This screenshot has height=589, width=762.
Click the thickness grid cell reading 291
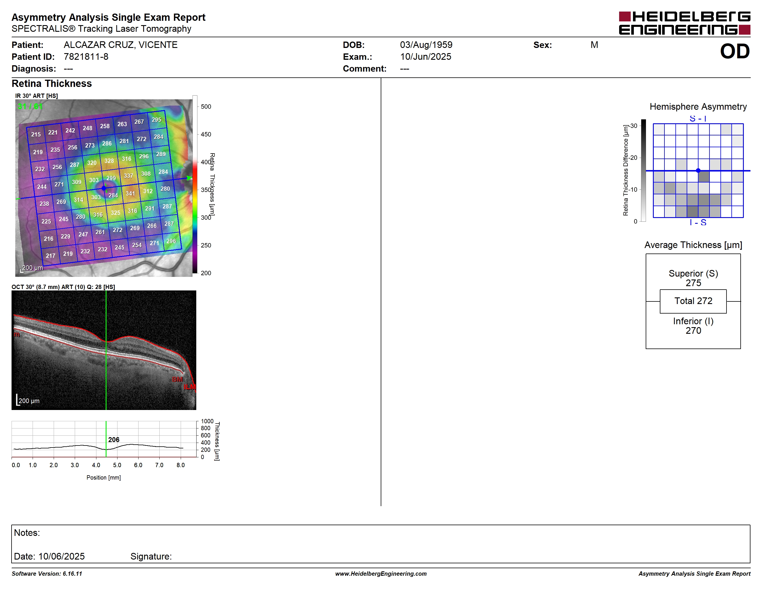coord(150,208)
